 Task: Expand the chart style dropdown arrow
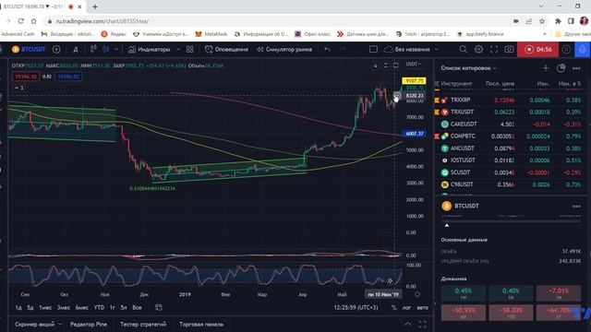click(x=116, y=49)
